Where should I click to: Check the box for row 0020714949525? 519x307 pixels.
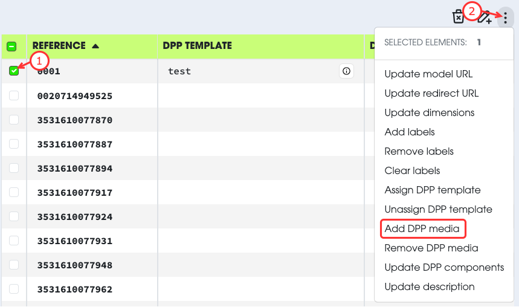[14, 95]
